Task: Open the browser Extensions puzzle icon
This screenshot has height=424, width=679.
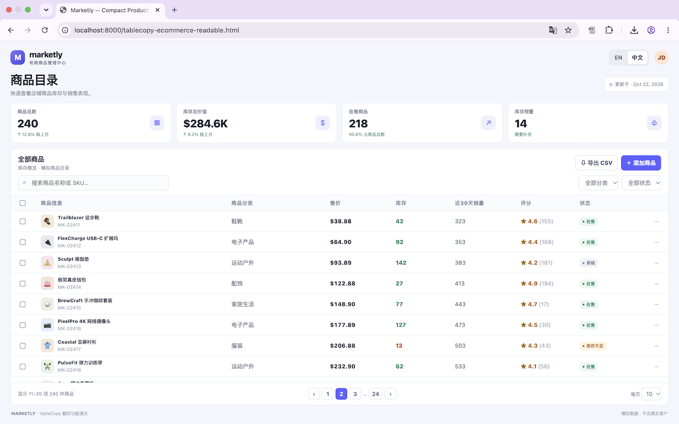Action: tap(609, 30)
